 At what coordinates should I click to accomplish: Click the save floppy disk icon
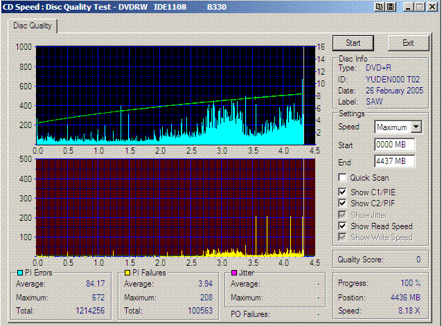coord(391,7)
